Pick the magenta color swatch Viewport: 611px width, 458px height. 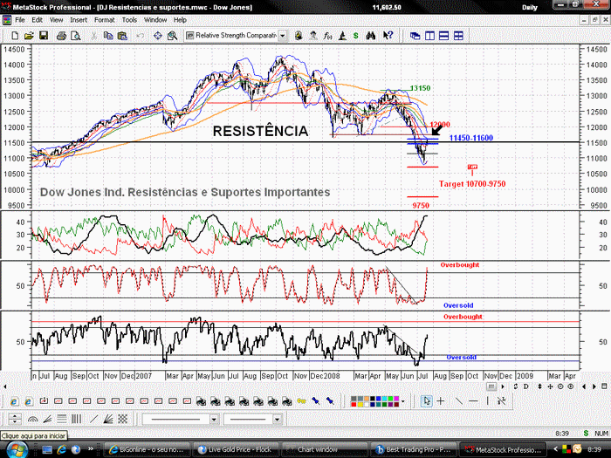pyautogui.click(x=397, y=399)
